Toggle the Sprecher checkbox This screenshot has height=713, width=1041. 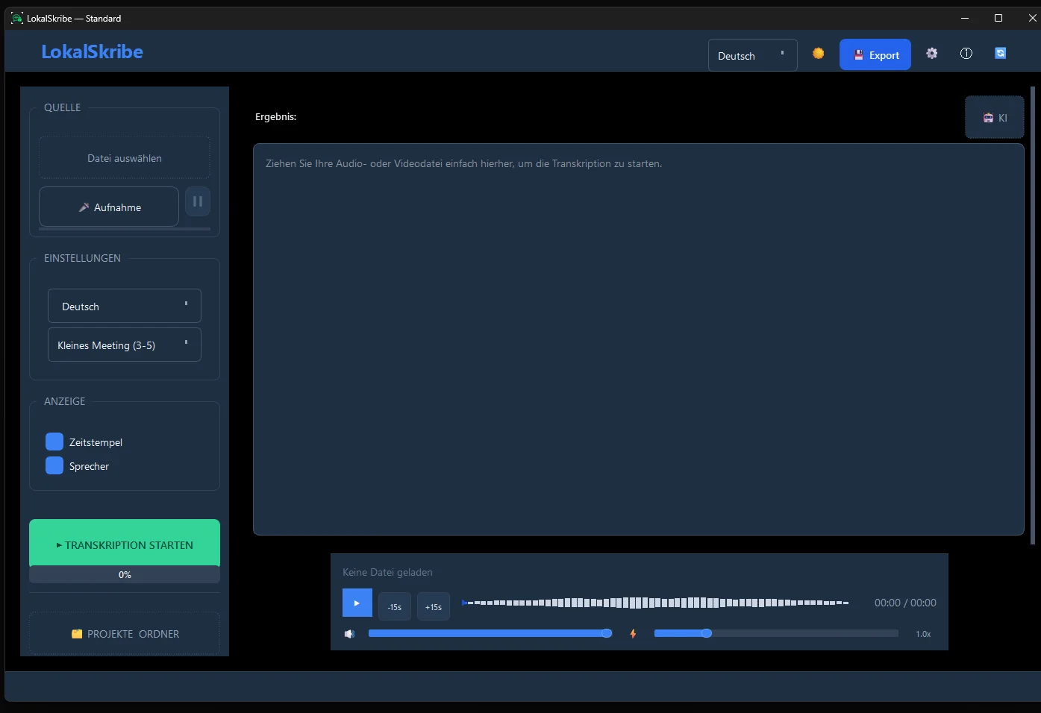coord(54,465)
